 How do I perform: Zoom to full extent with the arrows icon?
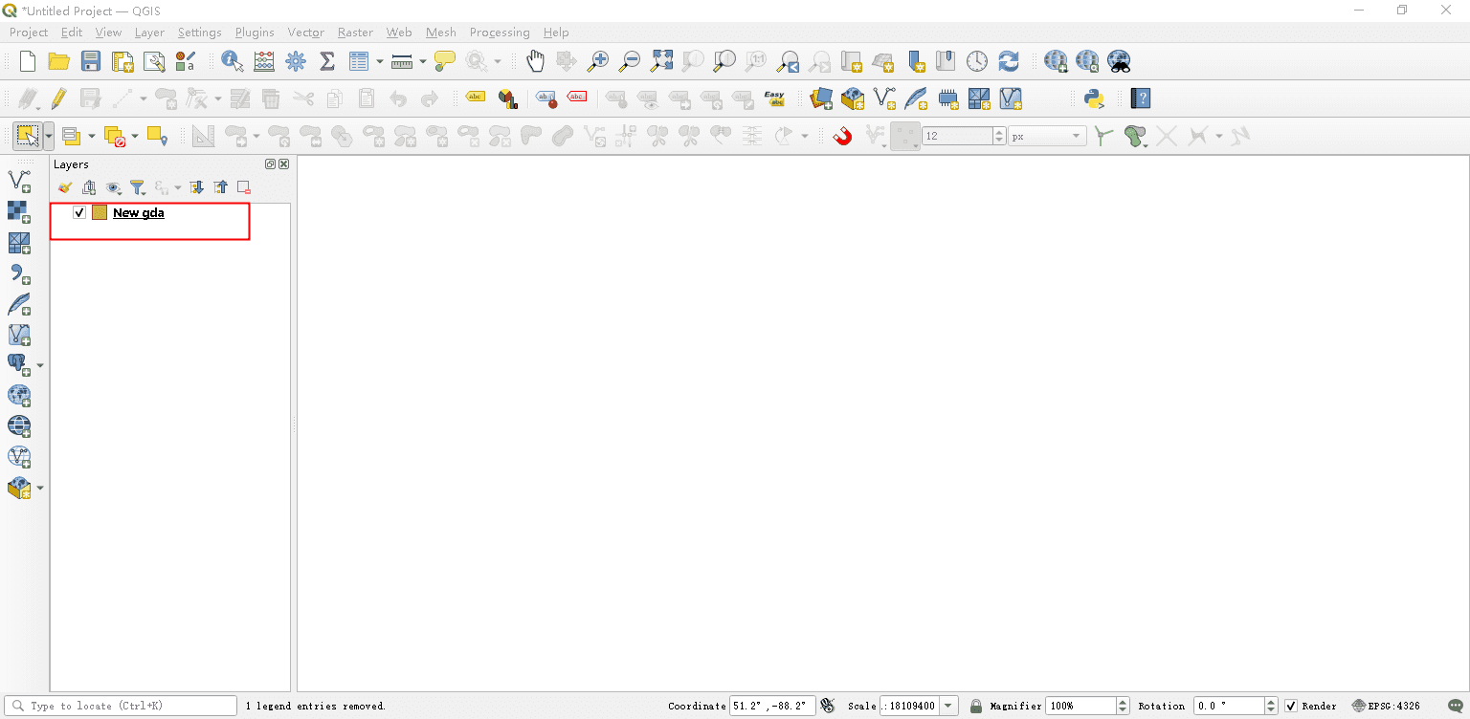pyautogui.click(x=661, y=61)
